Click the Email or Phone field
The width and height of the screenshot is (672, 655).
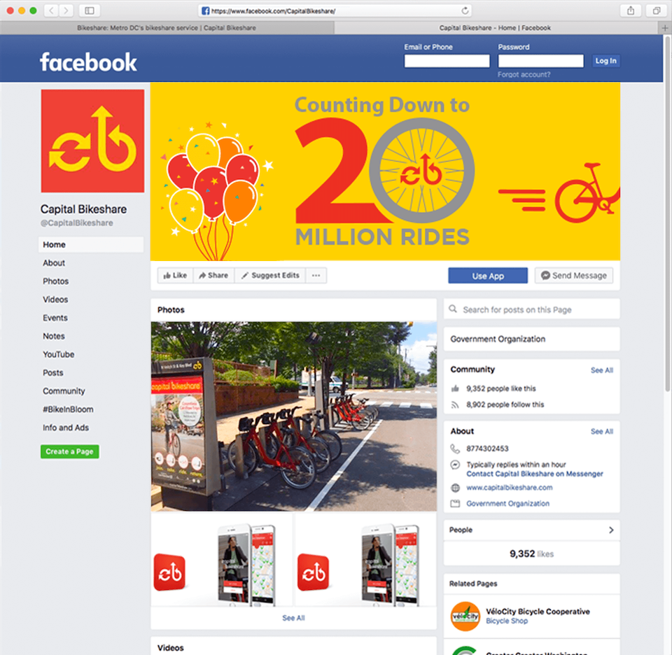click(x=447, y=61)
